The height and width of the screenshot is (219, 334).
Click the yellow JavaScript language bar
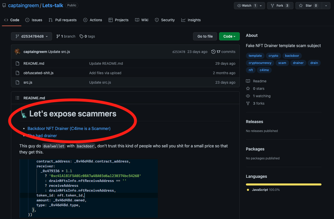pyautogui.click(x=283, y=184)
